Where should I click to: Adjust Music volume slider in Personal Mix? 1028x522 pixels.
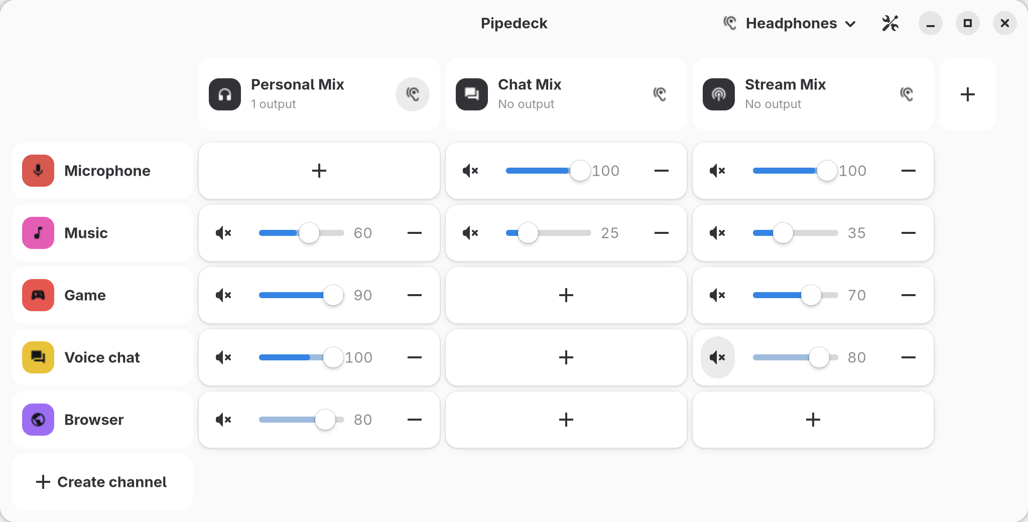tap(302, 233)
